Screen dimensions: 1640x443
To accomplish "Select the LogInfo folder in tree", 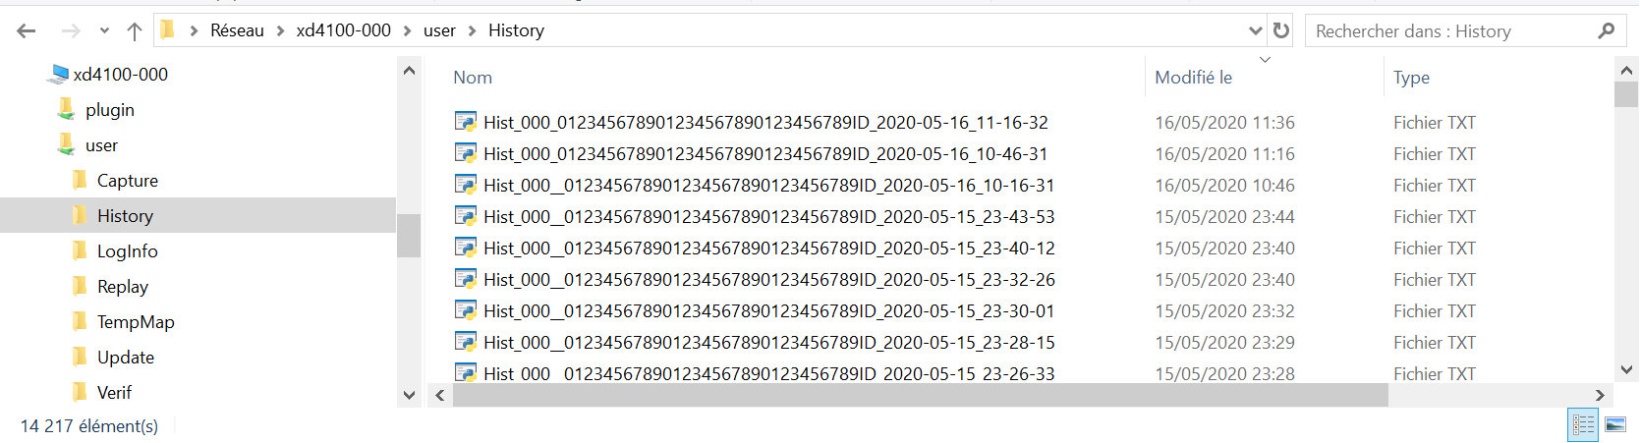I will (127, 251).
